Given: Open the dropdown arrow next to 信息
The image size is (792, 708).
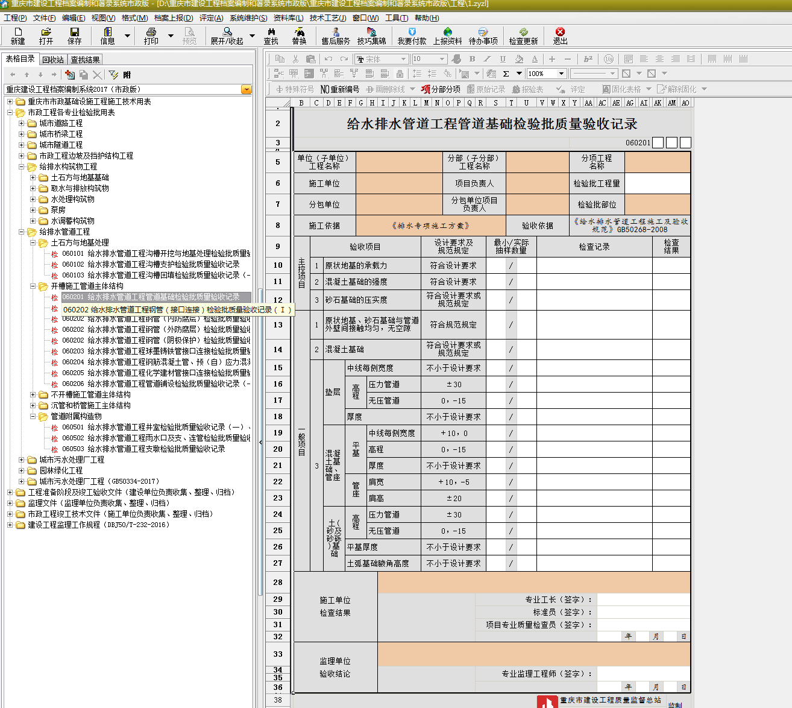Looking at the screenshot, I should 127,36.
